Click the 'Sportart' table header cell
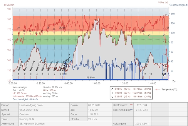 click(x=10, y=115)
